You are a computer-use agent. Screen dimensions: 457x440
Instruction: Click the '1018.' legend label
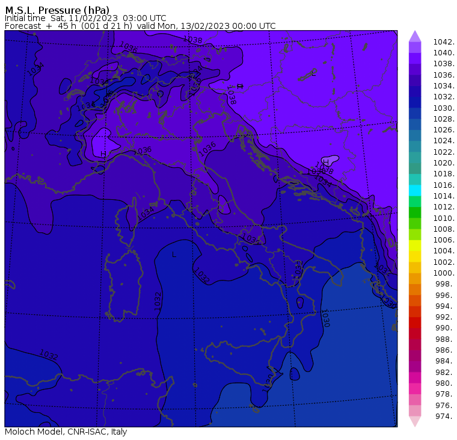pyautogui.click(x=444, y=174)
